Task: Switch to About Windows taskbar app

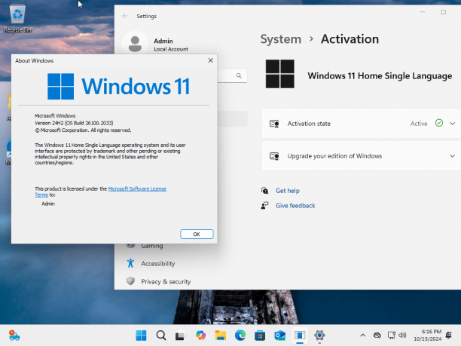Action: (x=300, y=335)
